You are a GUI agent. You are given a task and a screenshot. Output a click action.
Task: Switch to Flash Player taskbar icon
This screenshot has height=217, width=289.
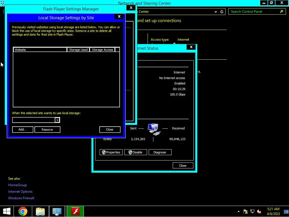point(76,211)
